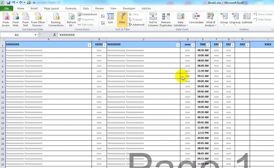Open From Other Sources dropdown
This screenshot has width=274, height=168.
coord(38,19)
